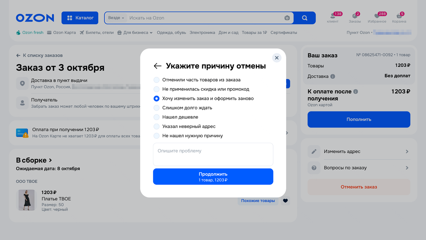Viewport: 426px width, 240px height.
Task: Click the back arrow in cancellation dialog
Action: (157, 66)
